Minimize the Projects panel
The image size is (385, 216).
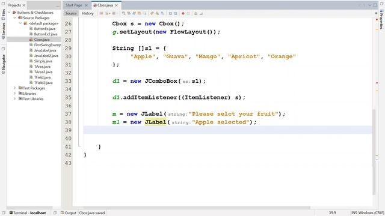point(58,5)
